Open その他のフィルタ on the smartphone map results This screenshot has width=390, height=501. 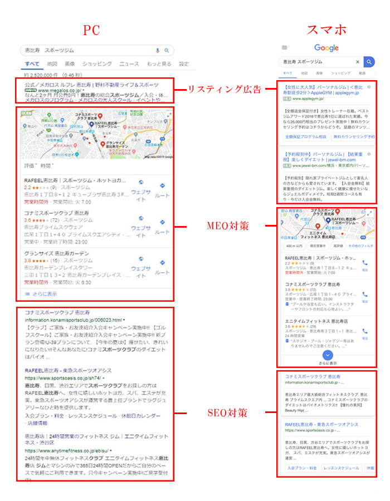tap(360, 246)
